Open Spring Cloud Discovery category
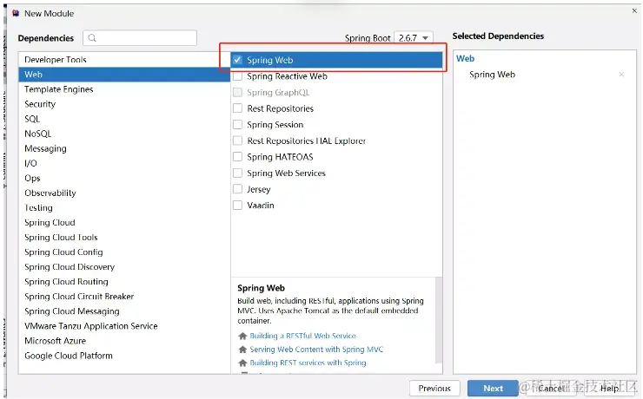 pyautogui.click(x=124, y=267)
